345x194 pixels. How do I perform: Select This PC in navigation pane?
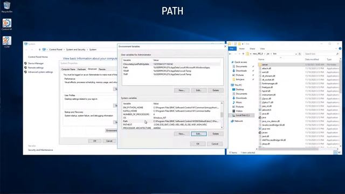(x=238, y=85)
